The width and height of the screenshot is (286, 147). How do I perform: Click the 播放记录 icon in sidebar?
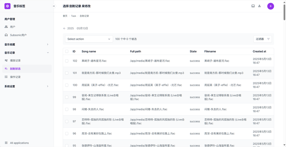click(x=6, y=60)
